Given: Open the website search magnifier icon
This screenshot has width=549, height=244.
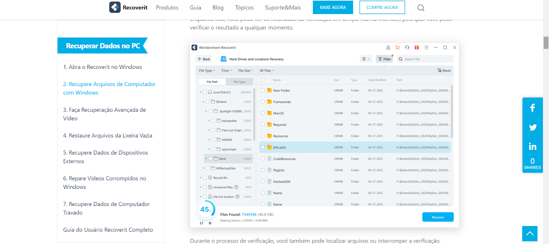Looking at the screenshot, I should [421, 8].
